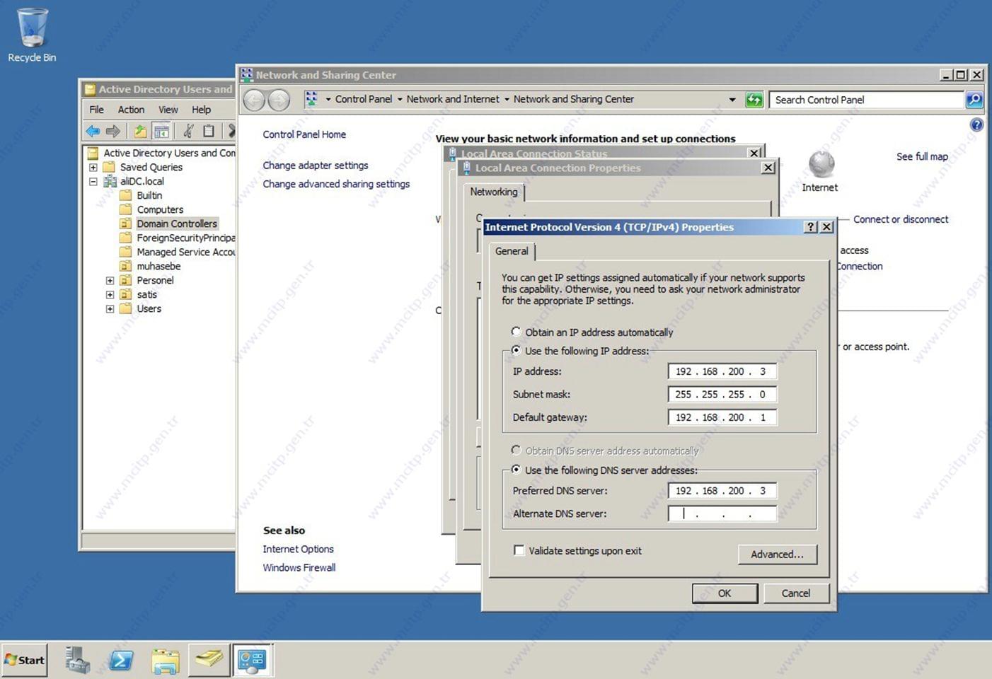992x679 pixels.
Task: Expand the satis organizational unit
Action: pos(110,295)
